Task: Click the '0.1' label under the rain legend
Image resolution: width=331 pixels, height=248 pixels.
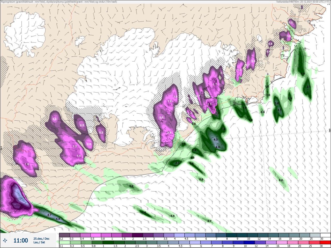Action: coord(61,246)
